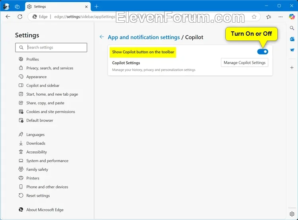298x220 pixels.
Task: Open the profile avatar in title bar
Action: point(6,7)
